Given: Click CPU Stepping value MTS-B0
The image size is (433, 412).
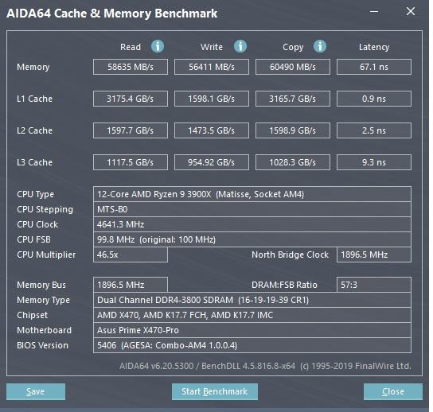Looking at the screenshot, I should 252,209.
